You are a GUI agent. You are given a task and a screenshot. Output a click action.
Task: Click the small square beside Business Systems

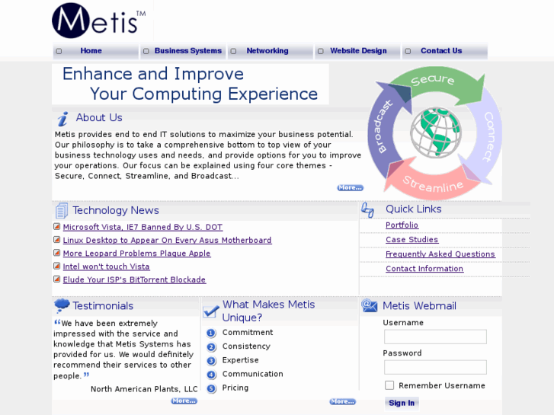[146, 51]
